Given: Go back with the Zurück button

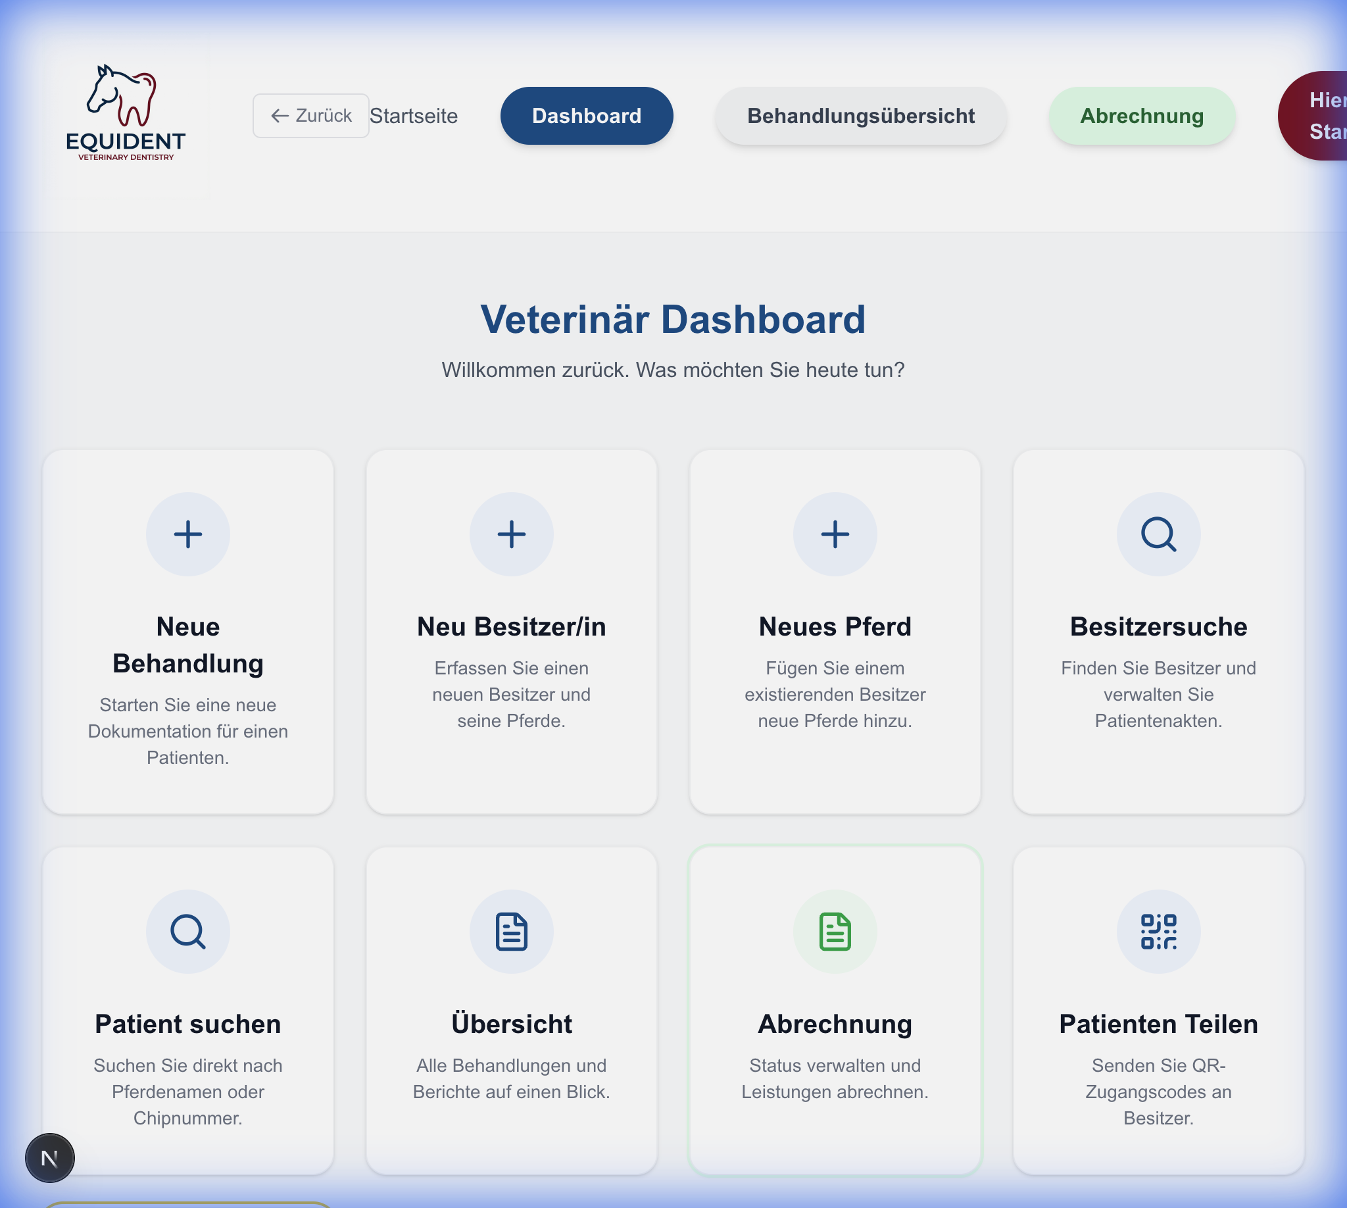Looking at the screenshot, I should point(310,116).
